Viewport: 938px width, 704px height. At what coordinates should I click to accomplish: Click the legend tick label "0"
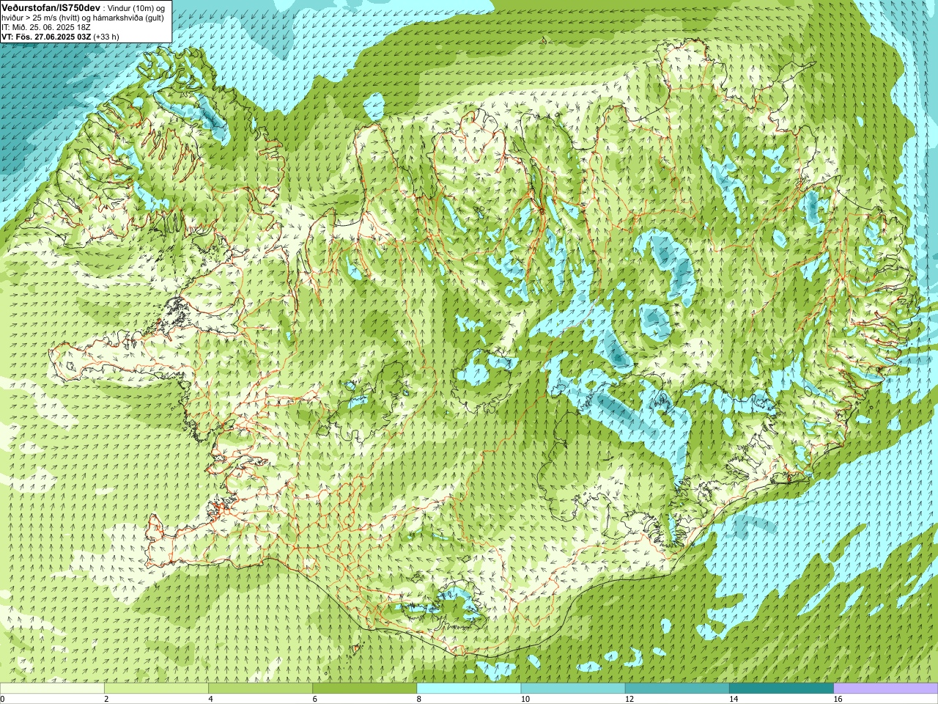pyautogui.click(x=3, y=699)
